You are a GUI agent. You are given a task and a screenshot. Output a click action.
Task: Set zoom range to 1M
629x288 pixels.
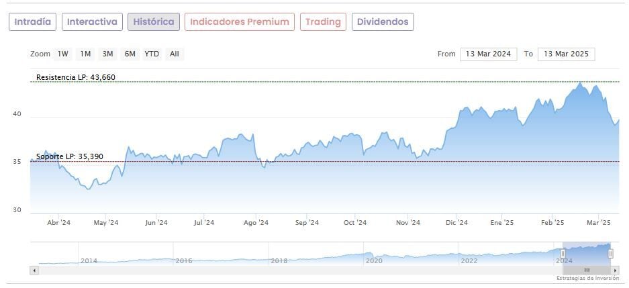tap(85, 54)
